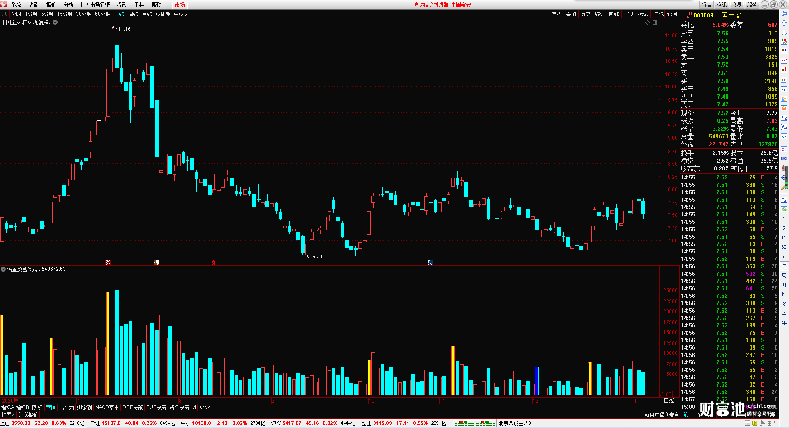Click the news window sidebar icon
The image size is (789, 428).
click(x=784, y=80)
